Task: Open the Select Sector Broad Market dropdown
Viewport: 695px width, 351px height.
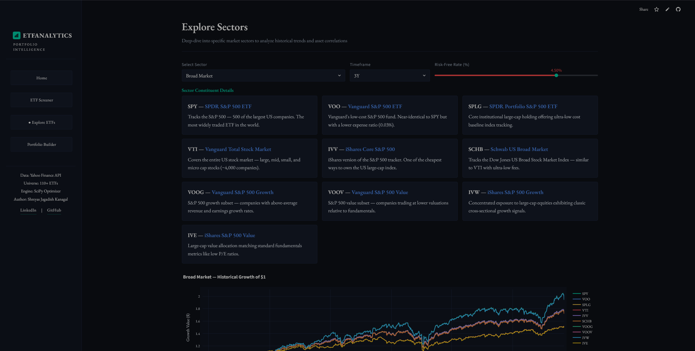Action: point(263,76)
